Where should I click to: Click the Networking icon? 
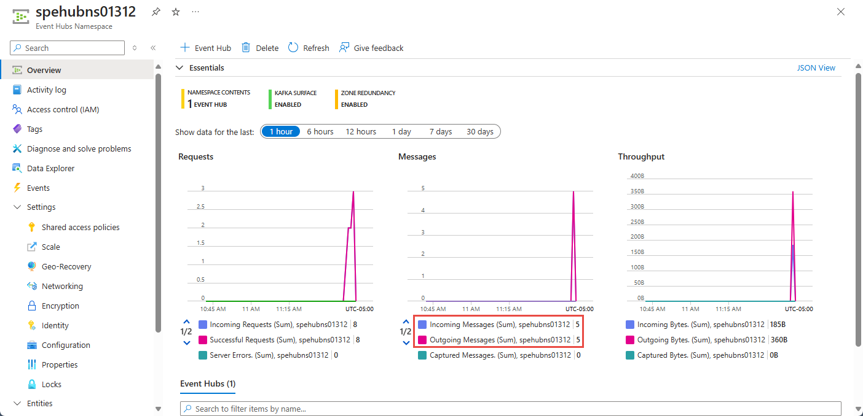pyautogui.click(x=32, y=286)
